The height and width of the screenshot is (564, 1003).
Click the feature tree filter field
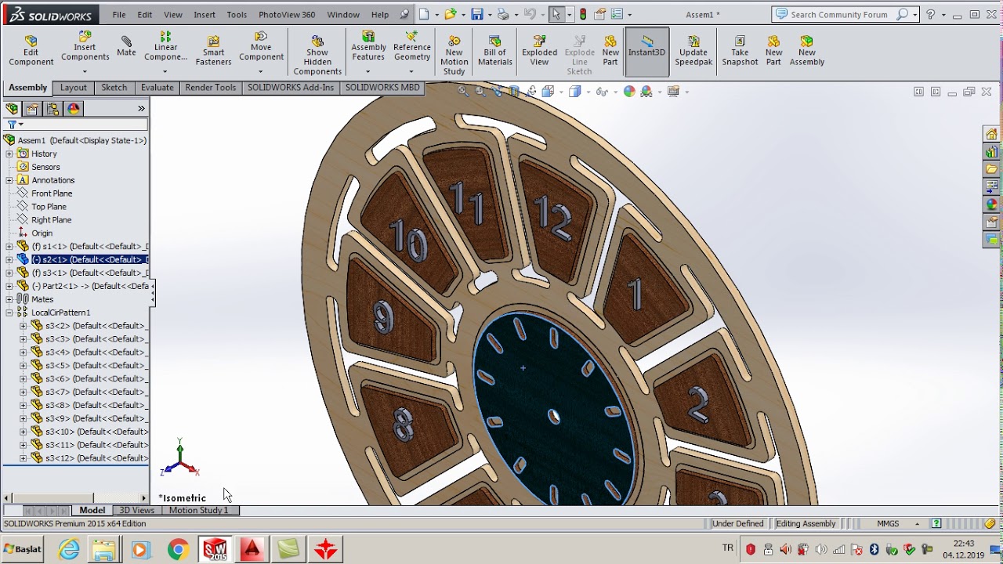[x=76, y=125]
